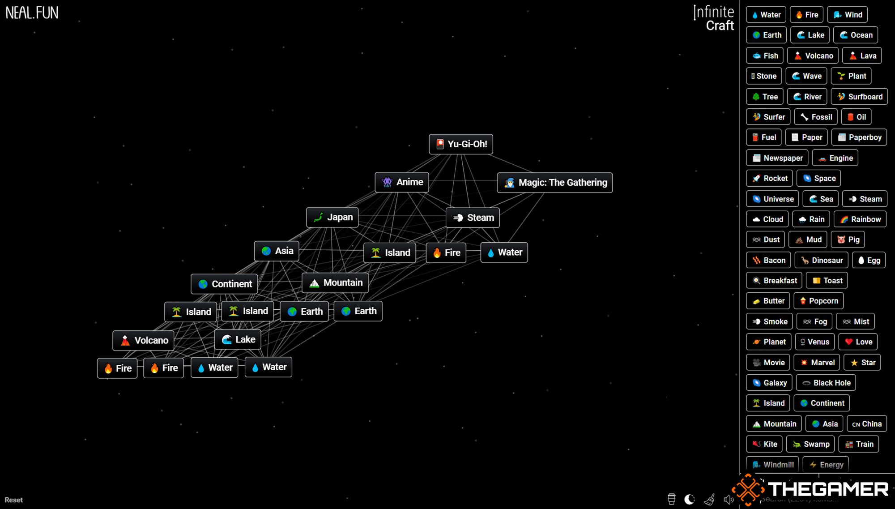
Task: Pick Rainbow from the sidebar list
Action: (x=860, y=219)
